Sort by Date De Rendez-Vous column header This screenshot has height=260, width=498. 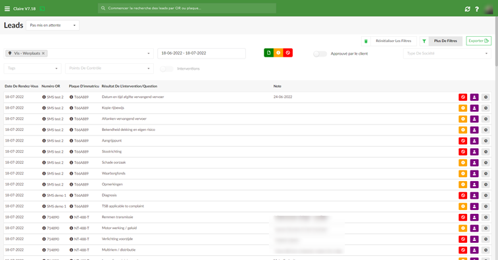21,86
